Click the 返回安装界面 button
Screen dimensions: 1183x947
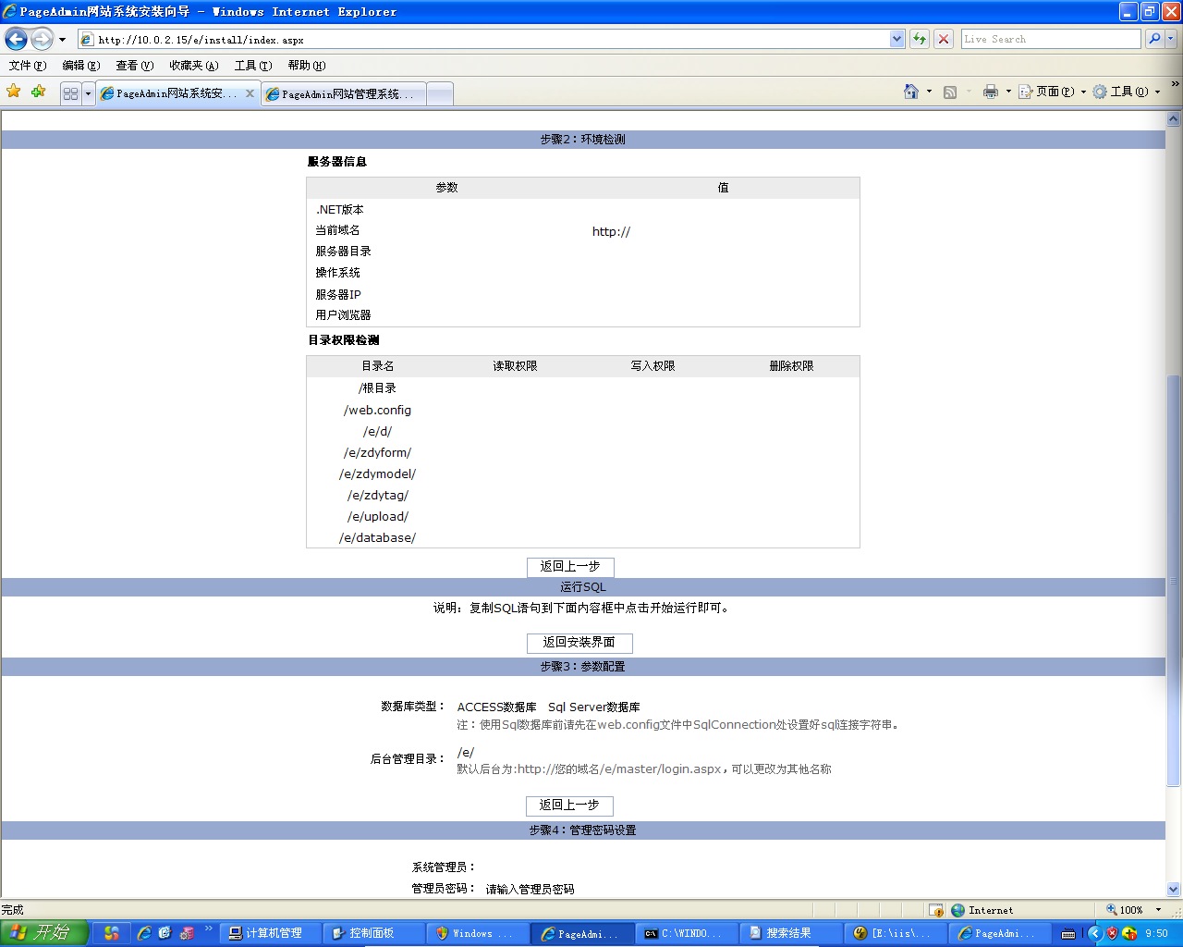coord(579,643)
